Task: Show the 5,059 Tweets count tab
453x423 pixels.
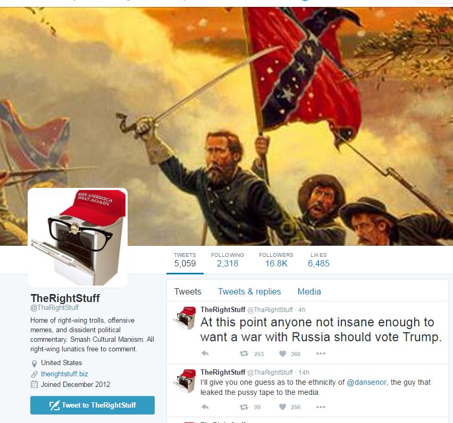Action: 185,260
